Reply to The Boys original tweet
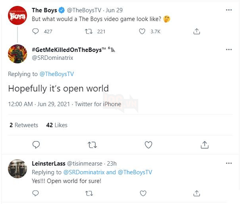Screen dimensions: 241x204 (36, 31)
